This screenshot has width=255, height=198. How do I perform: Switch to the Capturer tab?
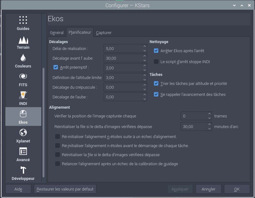point(104,32)
